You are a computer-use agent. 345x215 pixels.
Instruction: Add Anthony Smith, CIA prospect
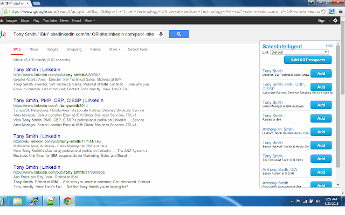[321, 172]
